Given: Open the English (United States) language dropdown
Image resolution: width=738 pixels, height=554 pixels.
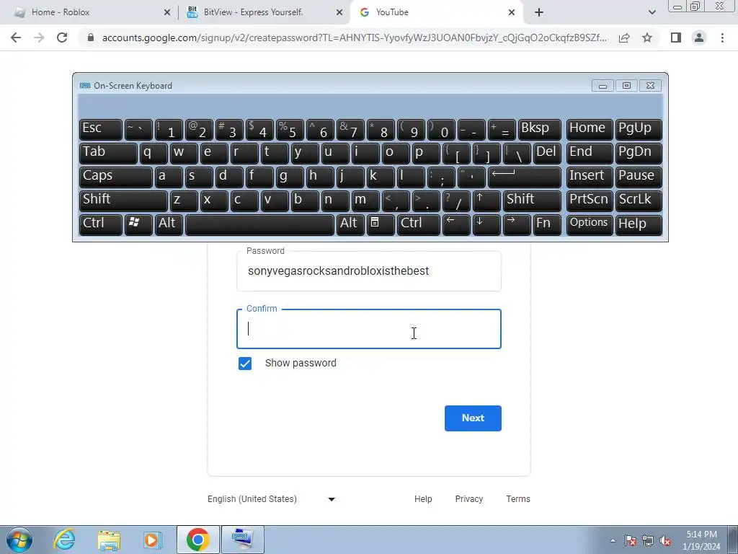Looking at the screenshot, I should click(x=271, y=499).
